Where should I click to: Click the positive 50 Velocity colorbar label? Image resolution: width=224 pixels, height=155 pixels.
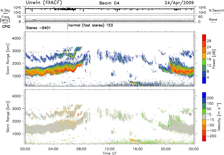[x=209, y=109]
